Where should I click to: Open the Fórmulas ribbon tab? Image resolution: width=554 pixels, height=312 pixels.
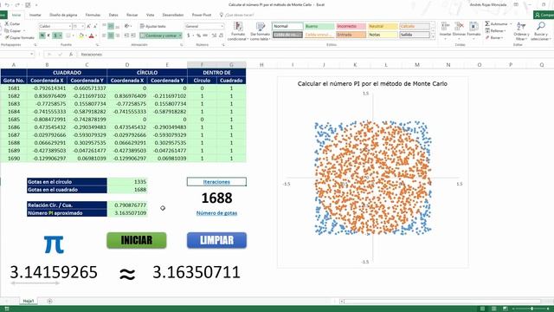click(x=93, y=15)
